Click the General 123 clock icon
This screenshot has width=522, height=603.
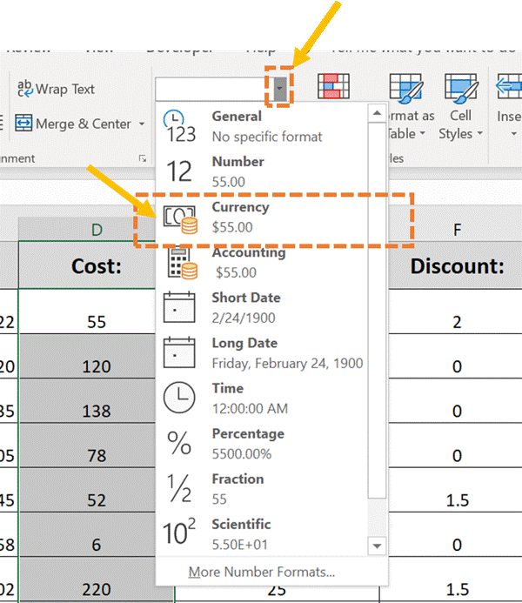point(180,126)
